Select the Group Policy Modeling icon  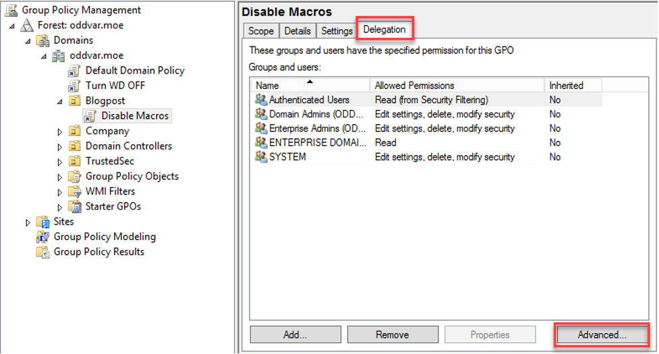(43, 237)
